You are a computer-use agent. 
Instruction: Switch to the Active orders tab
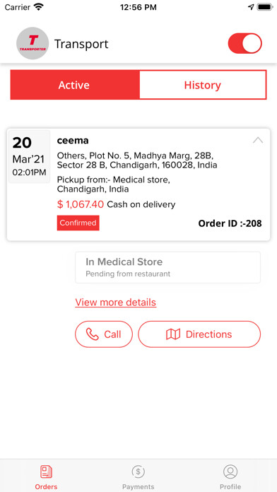coord(75,85)
